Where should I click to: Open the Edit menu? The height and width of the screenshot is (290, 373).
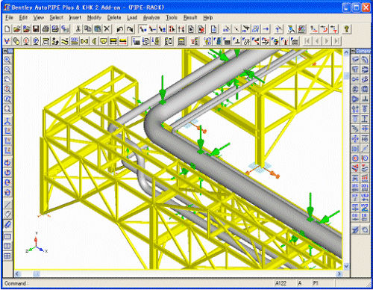[x=23, y=18]
